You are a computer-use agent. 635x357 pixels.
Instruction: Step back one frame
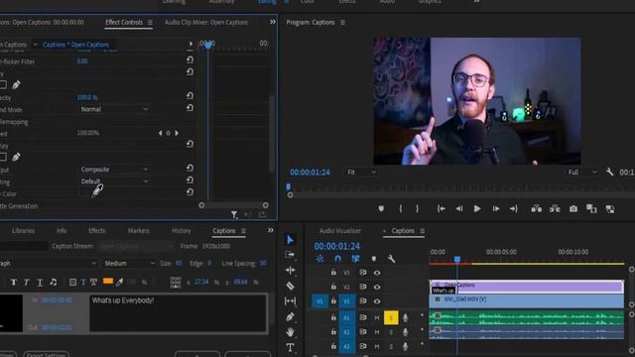(458, 209)
